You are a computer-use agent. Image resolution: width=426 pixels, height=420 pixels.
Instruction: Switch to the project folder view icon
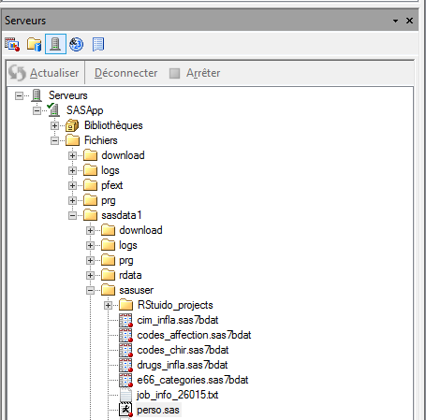click(x=34, y=44)
